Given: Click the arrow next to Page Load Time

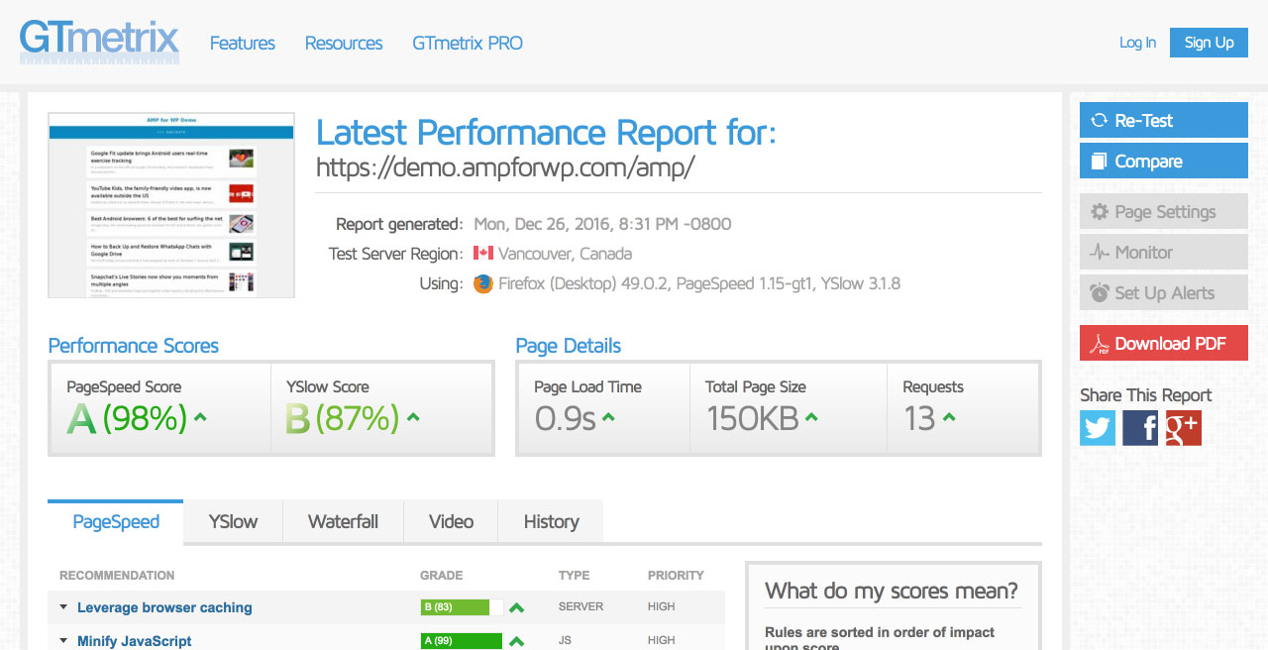Looking at the screenshot, I should pos(608,418).
